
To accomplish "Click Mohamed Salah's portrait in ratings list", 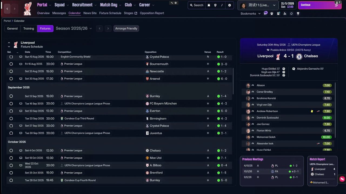I will coord(248,137).
